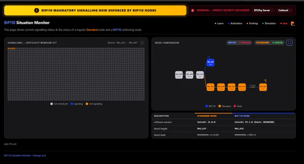The height and width of the screenshot is (164, 304).
Task: Select the gray block 961,629
Action: coord(179,75)
